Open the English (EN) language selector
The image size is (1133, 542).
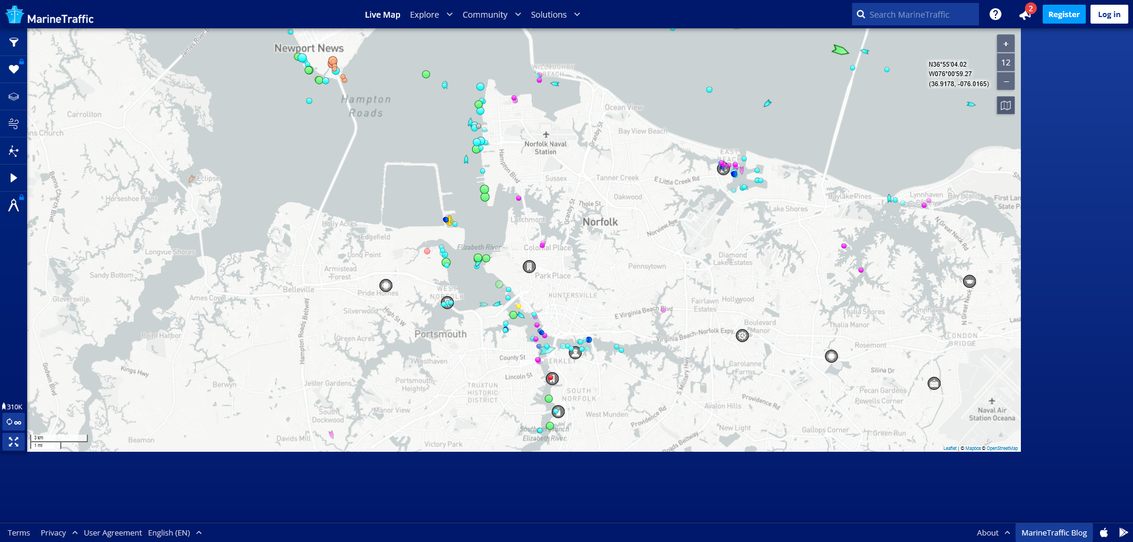(169, 533)
